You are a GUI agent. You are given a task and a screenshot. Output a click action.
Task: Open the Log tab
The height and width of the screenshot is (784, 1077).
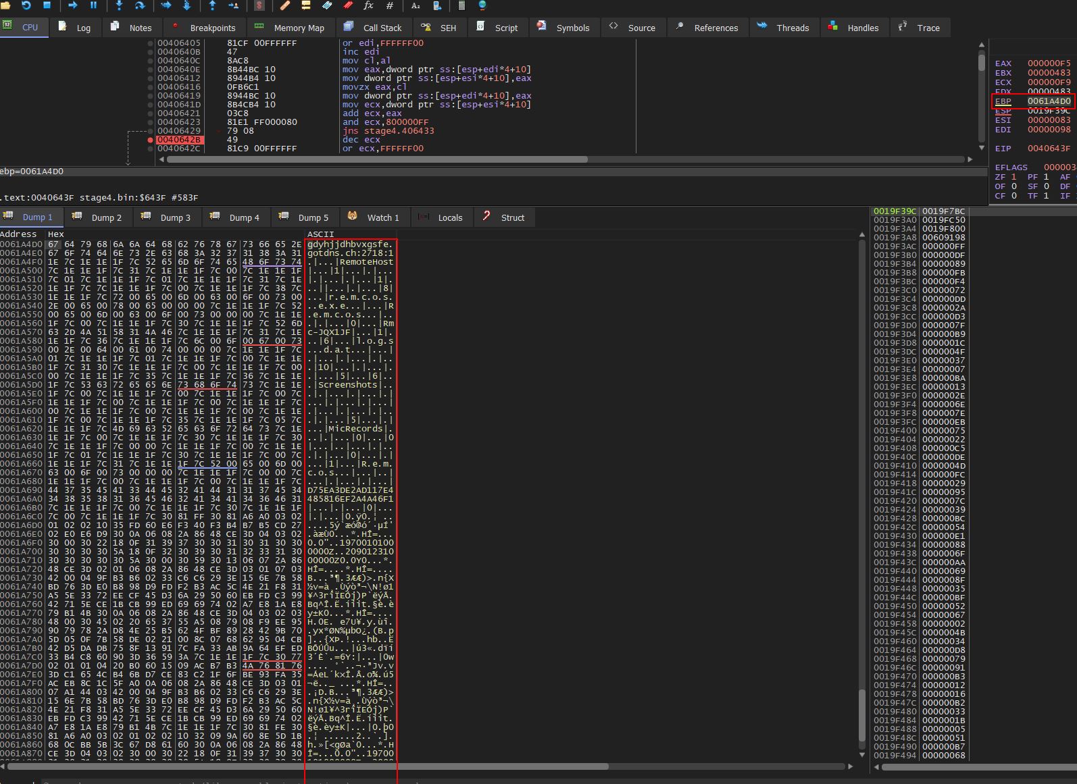coord(75,28)
